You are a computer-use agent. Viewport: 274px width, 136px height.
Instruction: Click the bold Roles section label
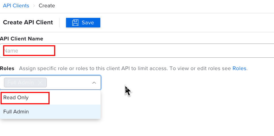point(7,68)
